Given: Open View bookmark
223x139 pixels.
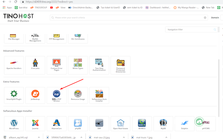Looking at the screenshot, I should point(61,8).
